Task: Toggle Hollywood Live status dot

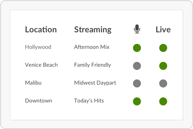Action: 163,48
